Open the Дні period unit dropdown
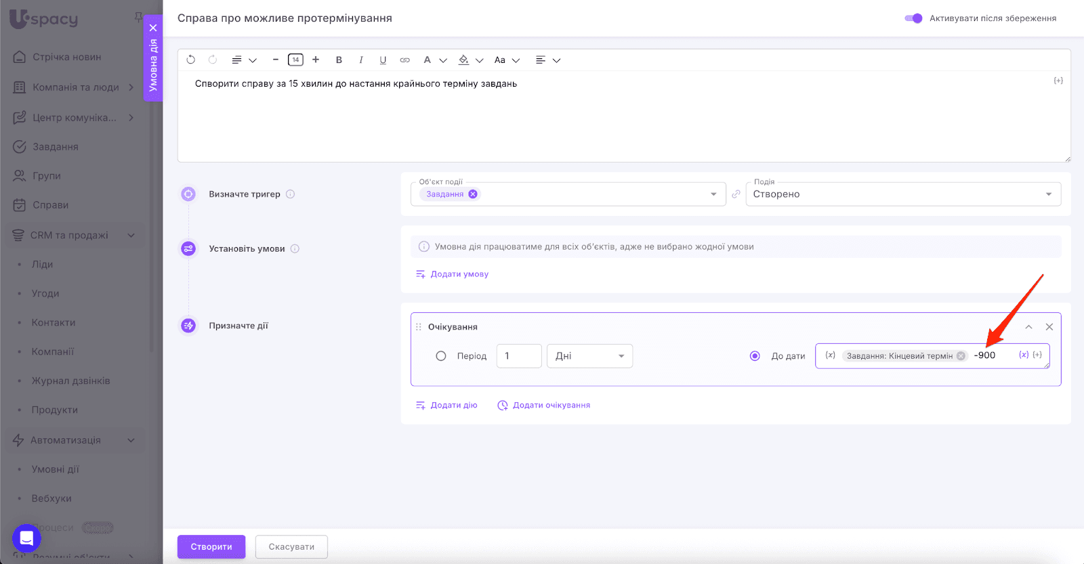The image size is (1084, 564). coord(589,356)
